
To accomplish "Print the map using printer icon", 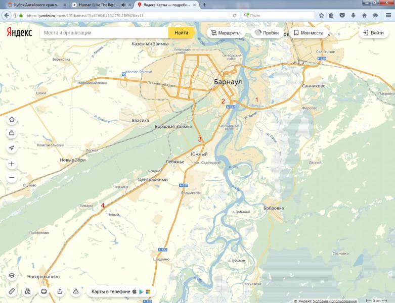I will 44,291.
